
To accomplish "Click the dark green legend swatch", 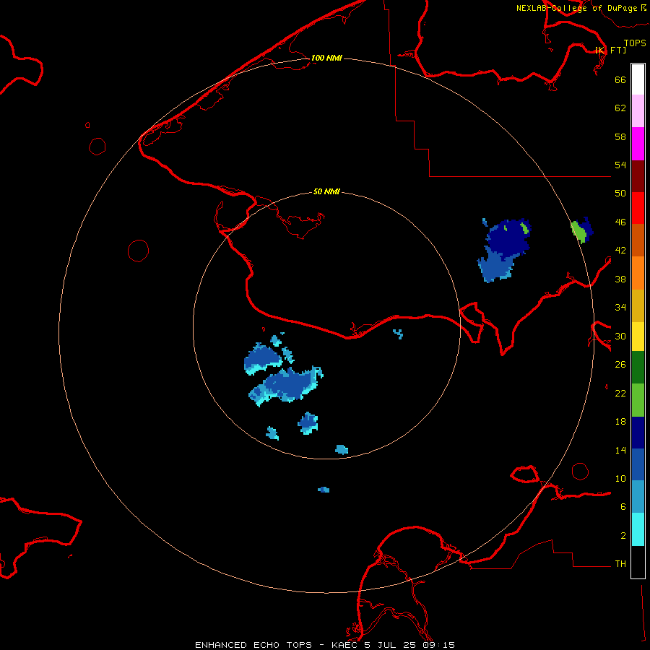I will pyautogui.click(x=638, y=368).
